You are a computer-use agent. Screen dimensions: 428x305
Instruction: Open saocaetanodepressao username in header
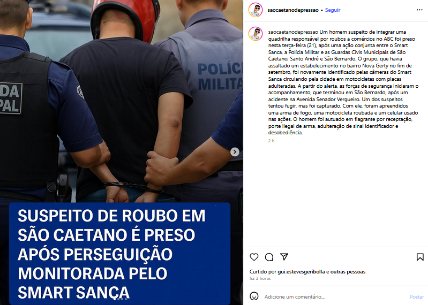point(293,10)
